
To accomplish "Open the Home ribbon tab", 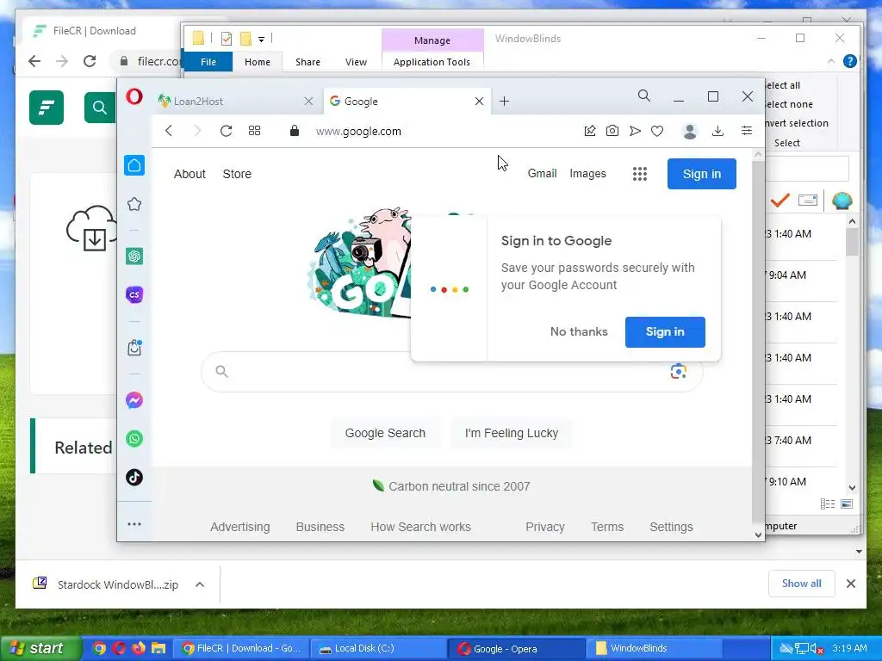I will click(x=257, y=62).
